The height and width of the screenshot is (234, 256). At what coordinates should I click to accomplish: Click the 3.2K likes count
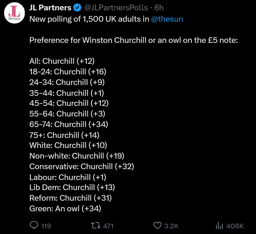pos(172,226)
